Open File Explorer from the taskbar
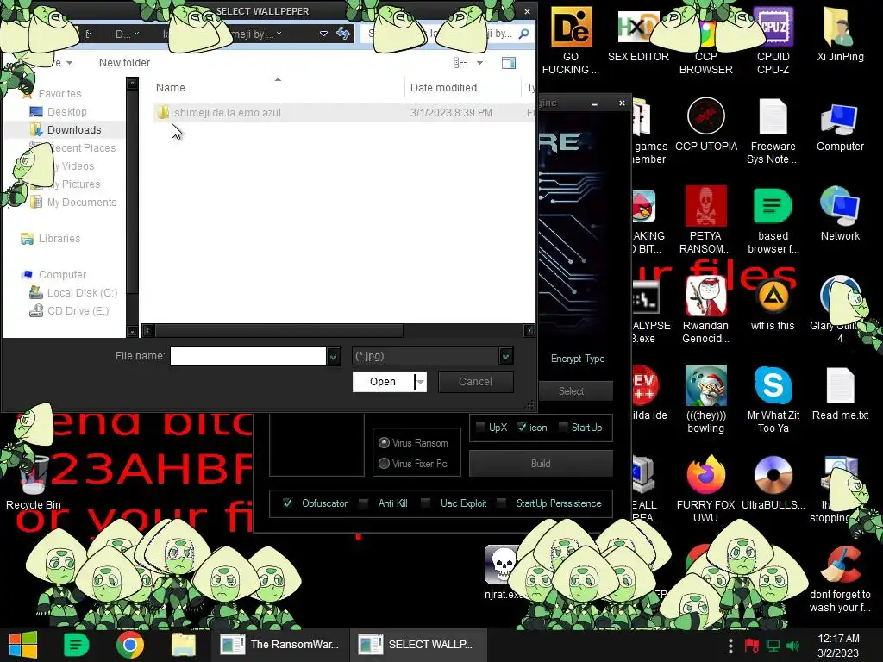 183,645
